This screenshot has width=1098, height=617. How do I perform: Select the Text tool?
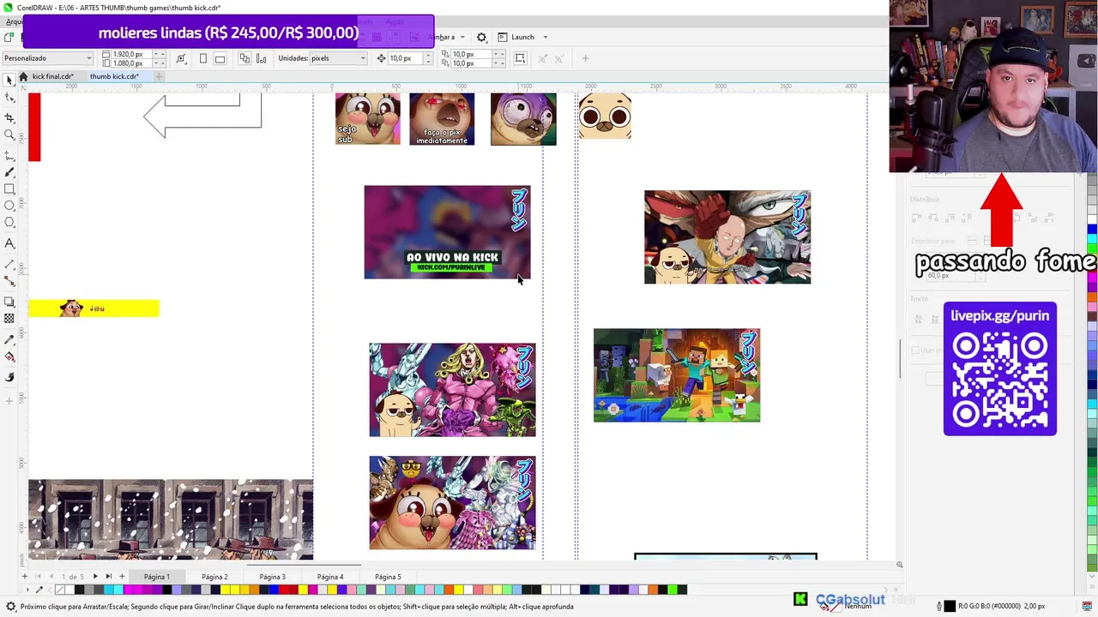coord(9,243)
